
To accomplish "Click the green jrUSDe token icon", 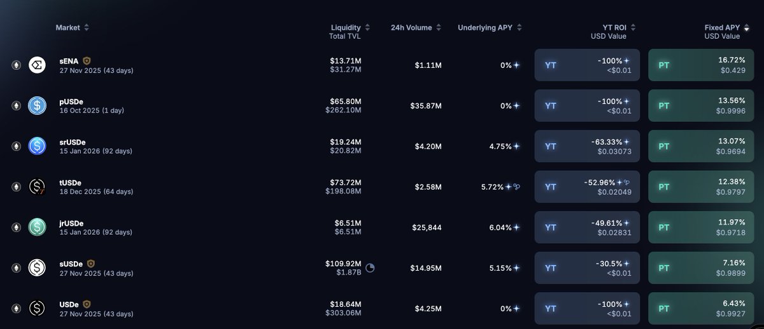I will 37,227.
